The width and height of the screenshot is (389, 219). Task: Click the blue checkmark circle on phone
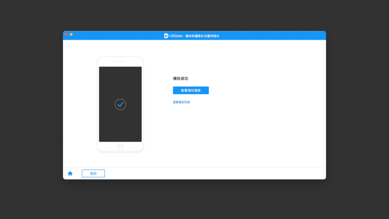[120, 105]
